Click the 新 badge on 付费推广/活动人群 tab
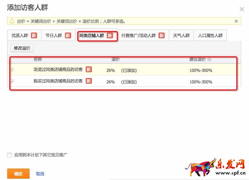The width and height of the screenshot is (249, 180). 162,36
